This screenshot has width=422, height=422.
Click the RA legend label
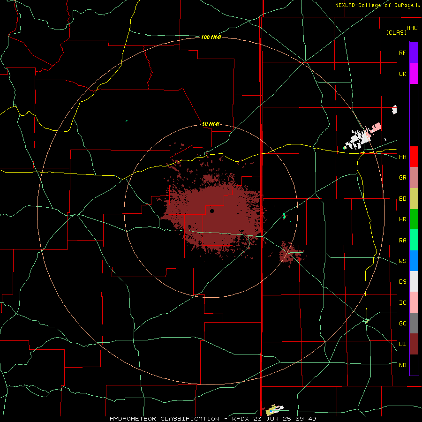pos(402,241)
